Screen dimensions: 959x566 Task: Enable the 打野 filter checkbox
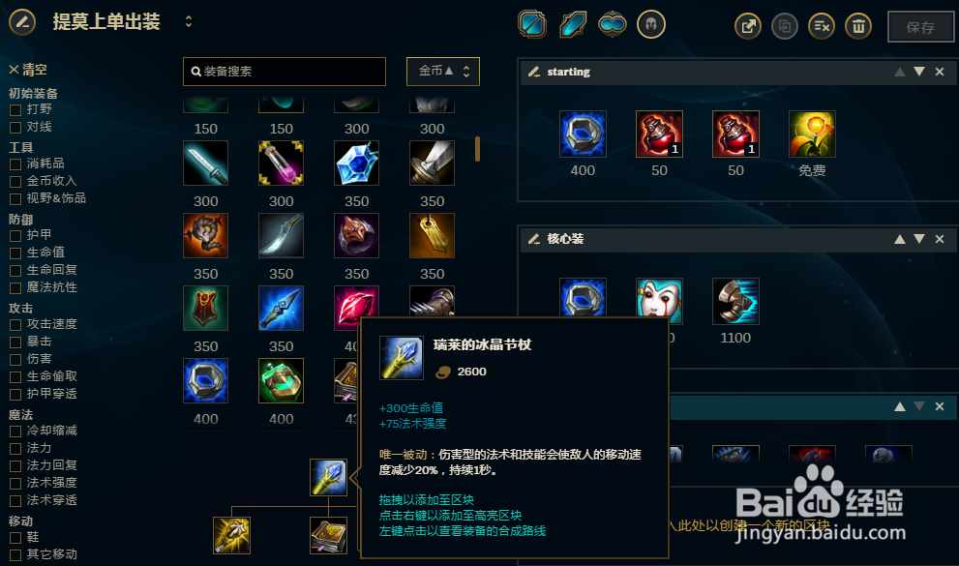click(15, 110)
